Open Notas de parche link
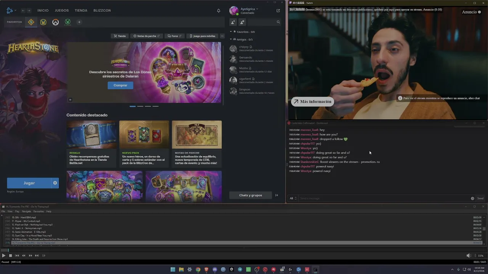 [x=146, y=36]
